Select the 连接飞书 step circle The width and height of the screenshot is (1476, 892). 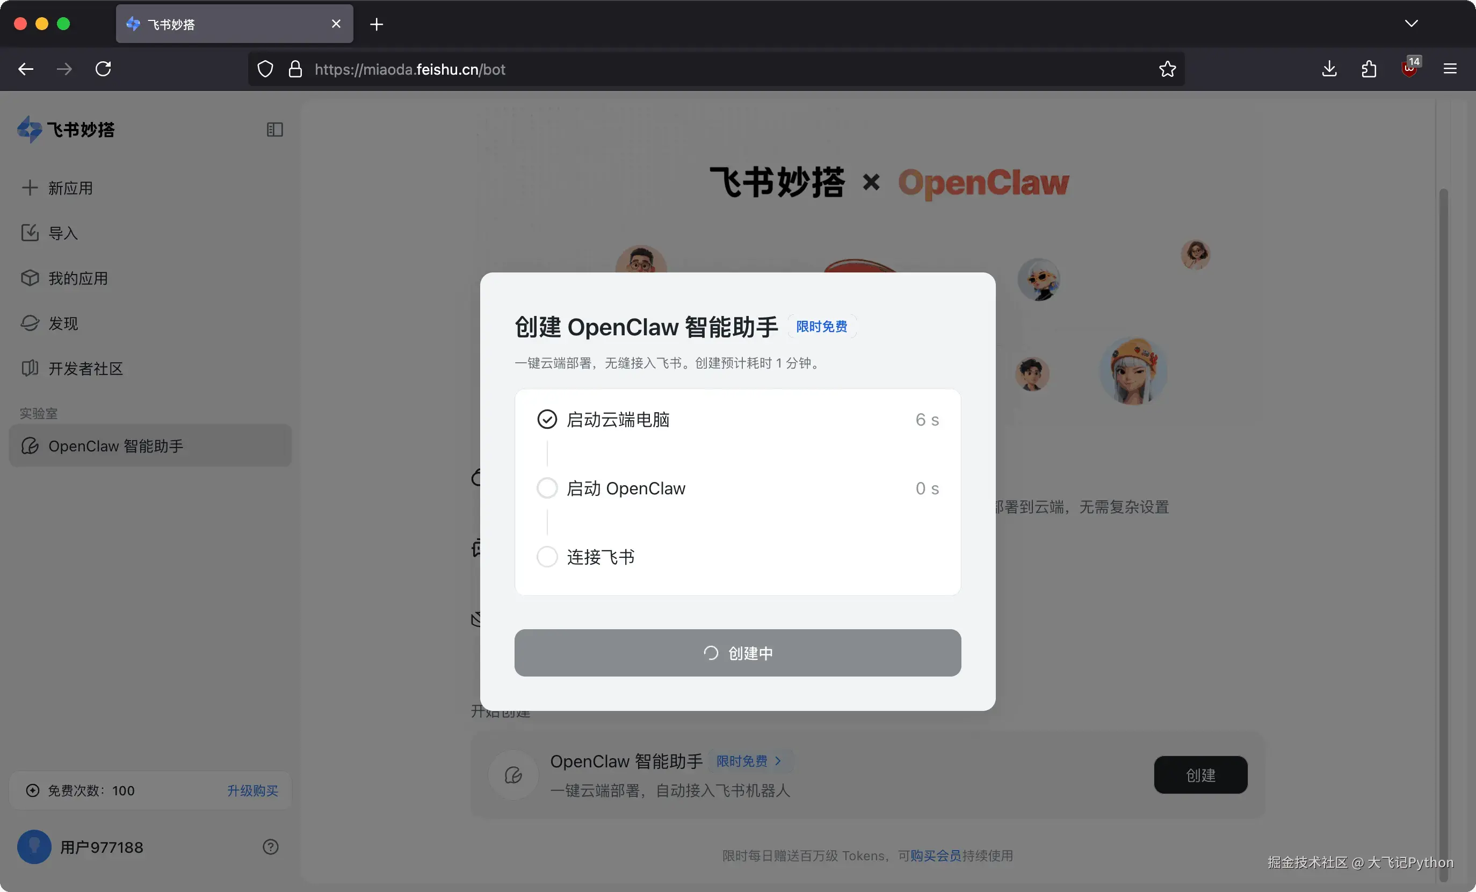coord(547,556)
